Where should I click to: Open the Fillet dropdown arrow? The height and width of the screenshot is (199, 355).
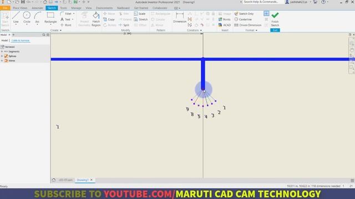(x=74, y=14)
